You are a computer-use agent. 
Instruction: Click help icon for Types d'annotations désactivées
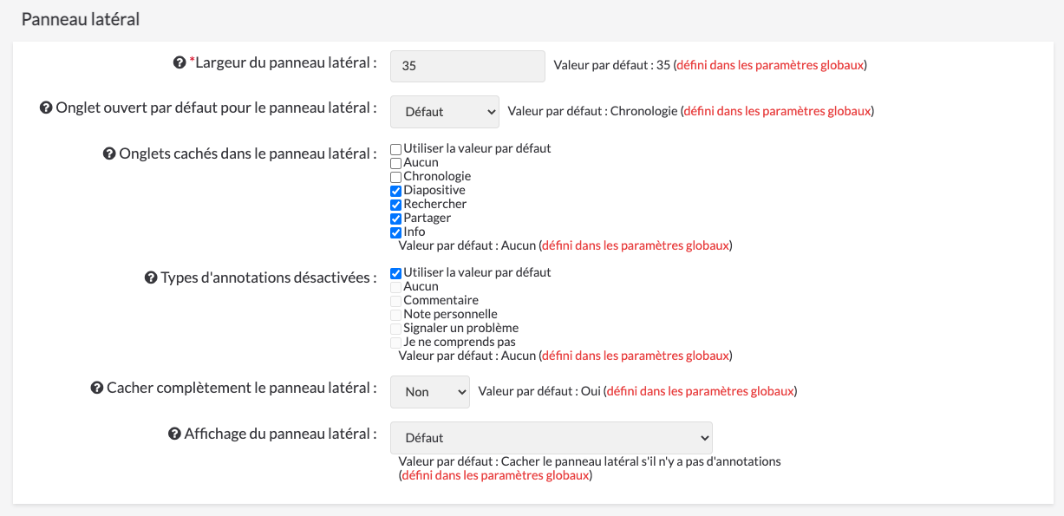[x=151, y=278]
